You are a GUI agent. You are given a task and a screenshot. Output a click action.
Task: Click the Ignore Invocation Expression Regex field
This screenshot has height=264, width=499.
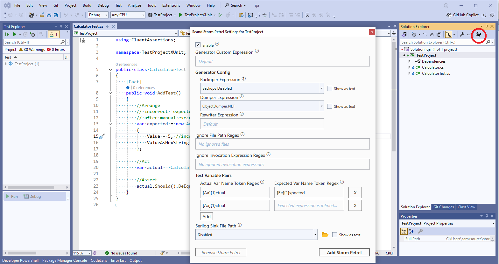coord(283,164)
